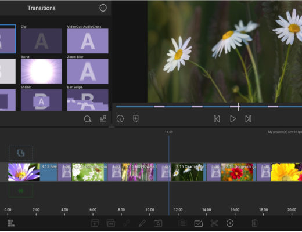Select the yellow flower clip at timeline end
Screen dimensions: 302x232
pos(286,172)
